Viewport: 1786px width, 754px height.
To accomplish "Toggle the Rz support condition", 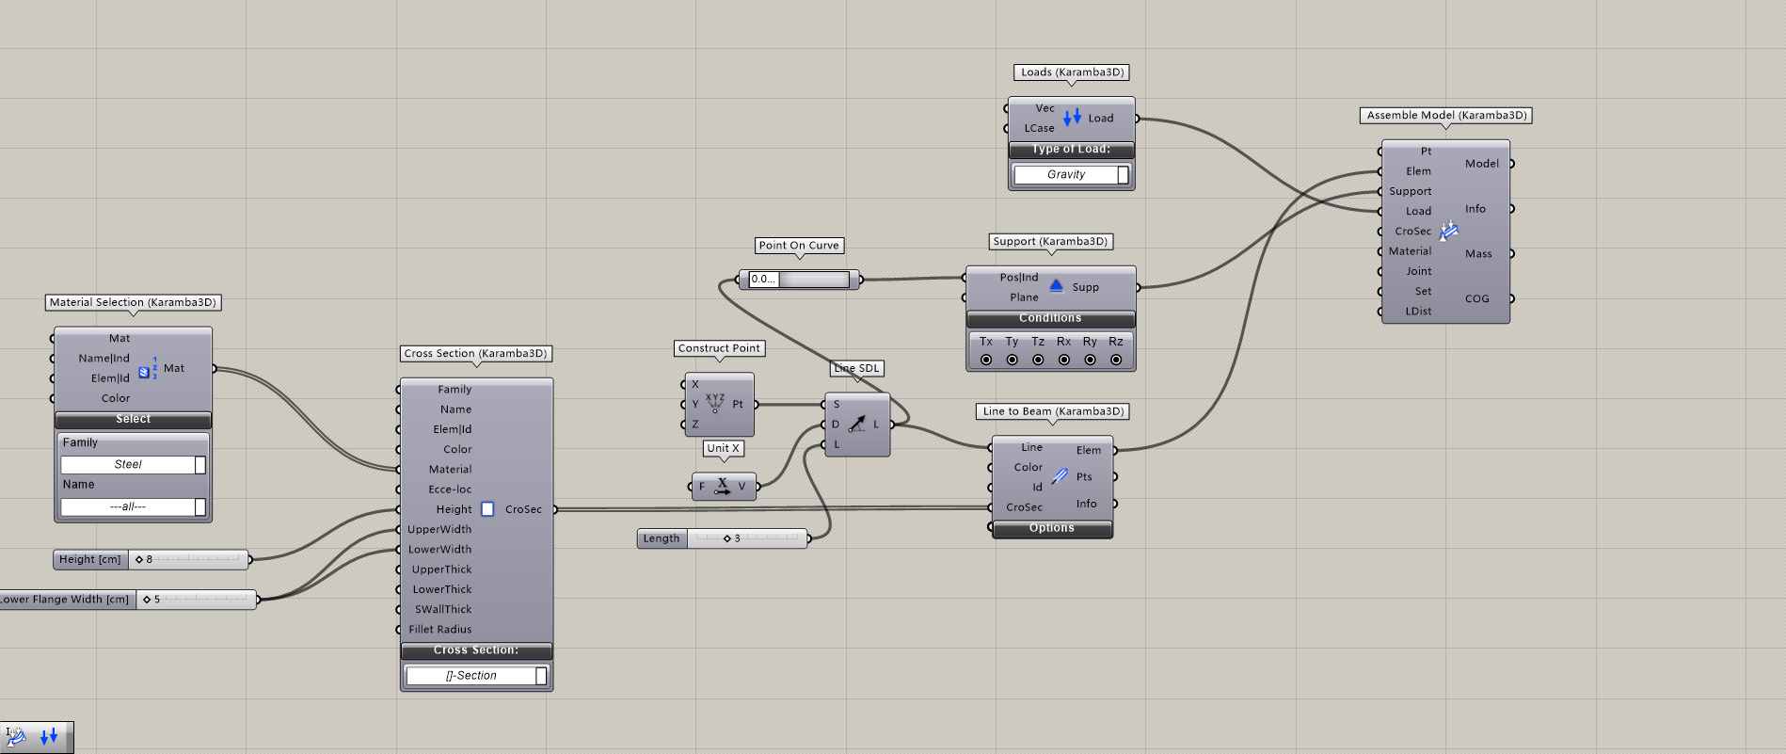I will [1116, 360].
